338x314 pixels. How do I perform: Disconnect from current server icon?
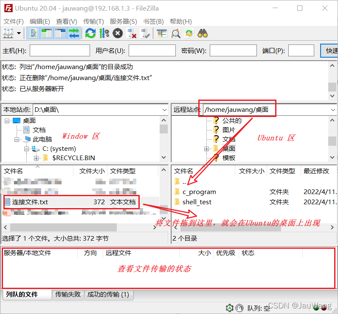pos(132,33)
